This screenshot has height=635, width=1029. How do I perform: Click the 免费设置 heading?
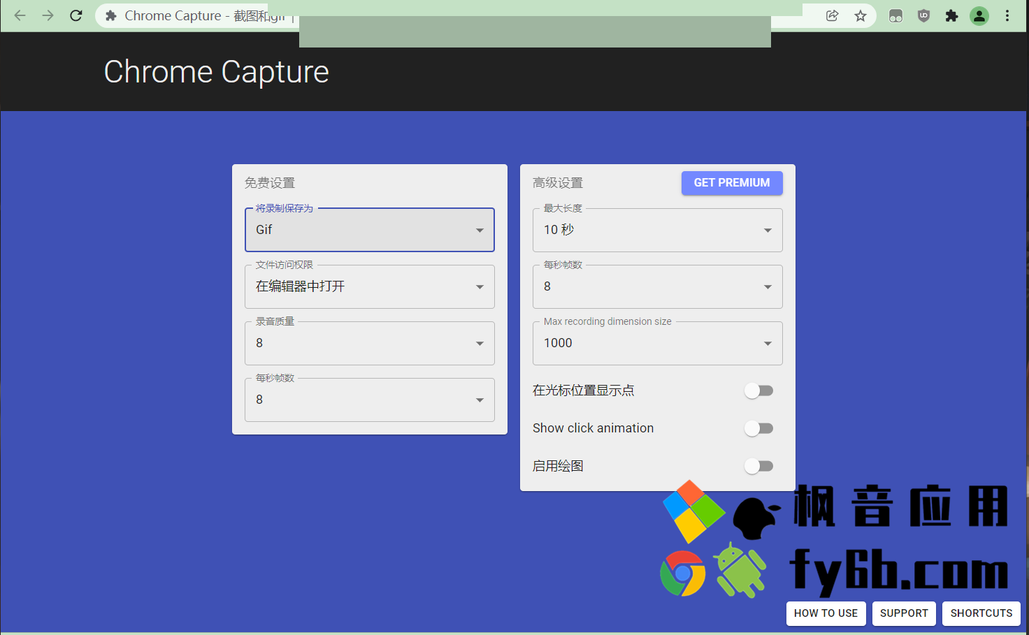tap(270, 183)
